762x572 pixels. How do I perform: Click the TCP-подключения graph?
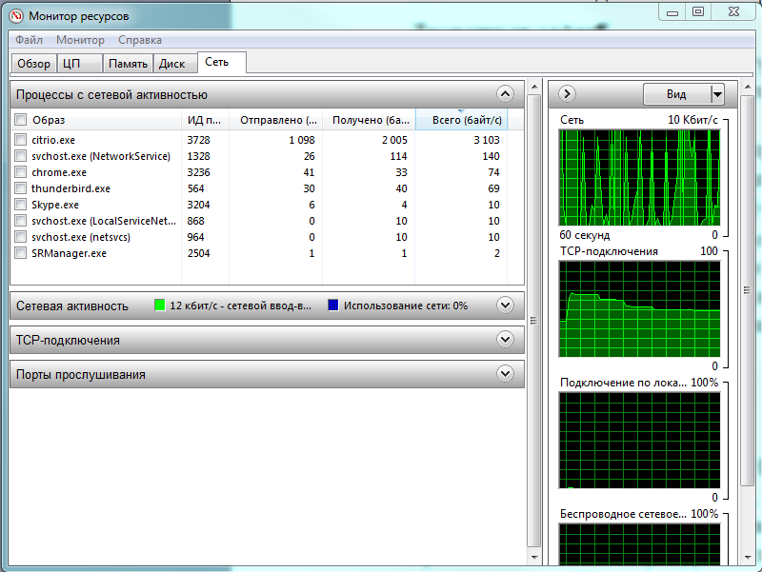(639, 308)
